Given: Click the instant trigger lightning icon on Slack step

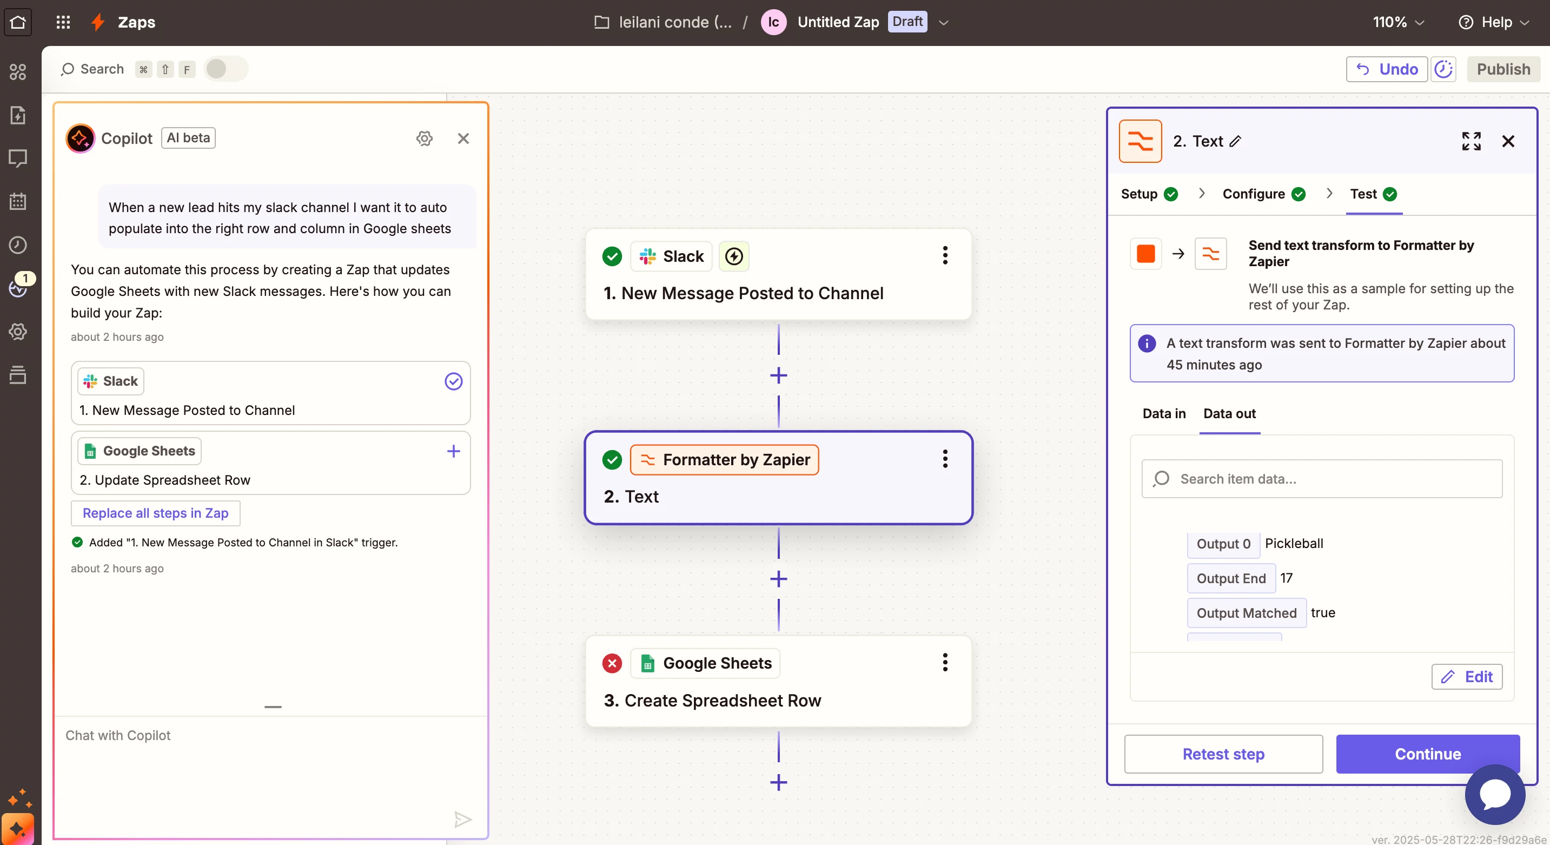Looking at the screenshot, I should pyautogui.click(x=733, y=256).
